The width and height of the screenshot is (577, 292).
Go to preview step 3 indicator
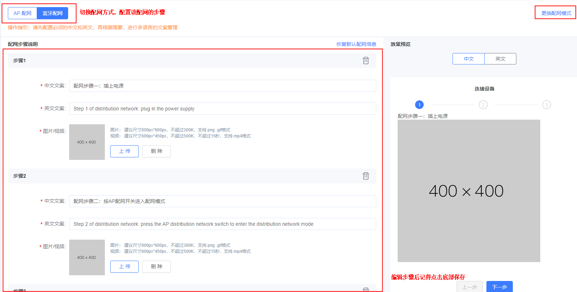coord(547,105)
